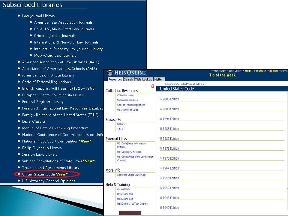
Task: Open U.S. Code Legal Information Institute link
Action: click(x=131, y=145)
